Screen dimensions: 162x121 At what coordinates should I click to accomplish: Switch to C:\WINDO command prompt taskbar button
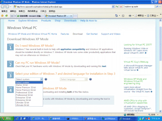click(x=74, y=119)
